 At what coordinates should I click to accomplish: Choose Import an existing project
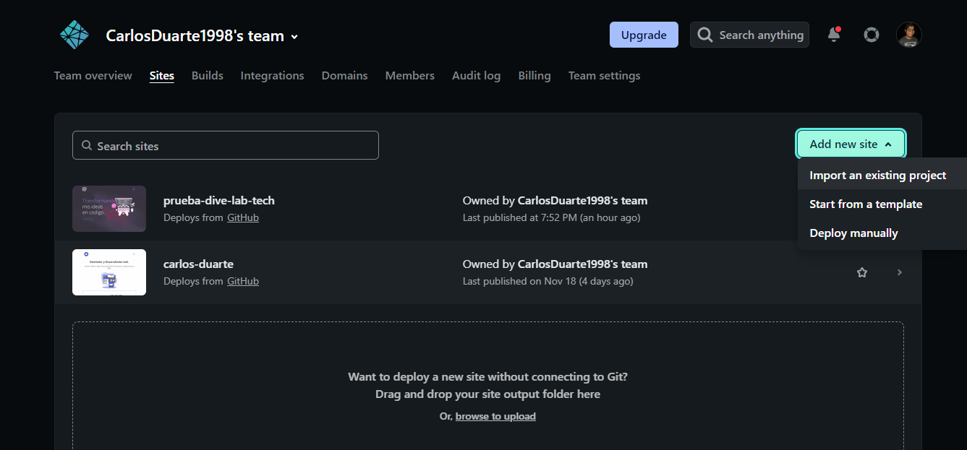882,175
